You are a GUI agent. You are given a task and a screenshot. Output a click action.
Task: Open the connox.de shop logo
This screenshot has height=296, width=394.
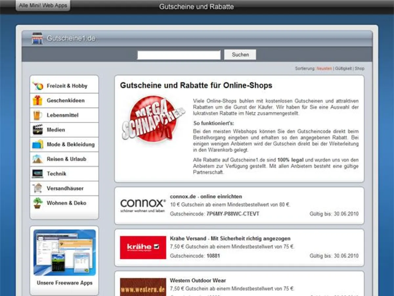(x=142, y=205)
